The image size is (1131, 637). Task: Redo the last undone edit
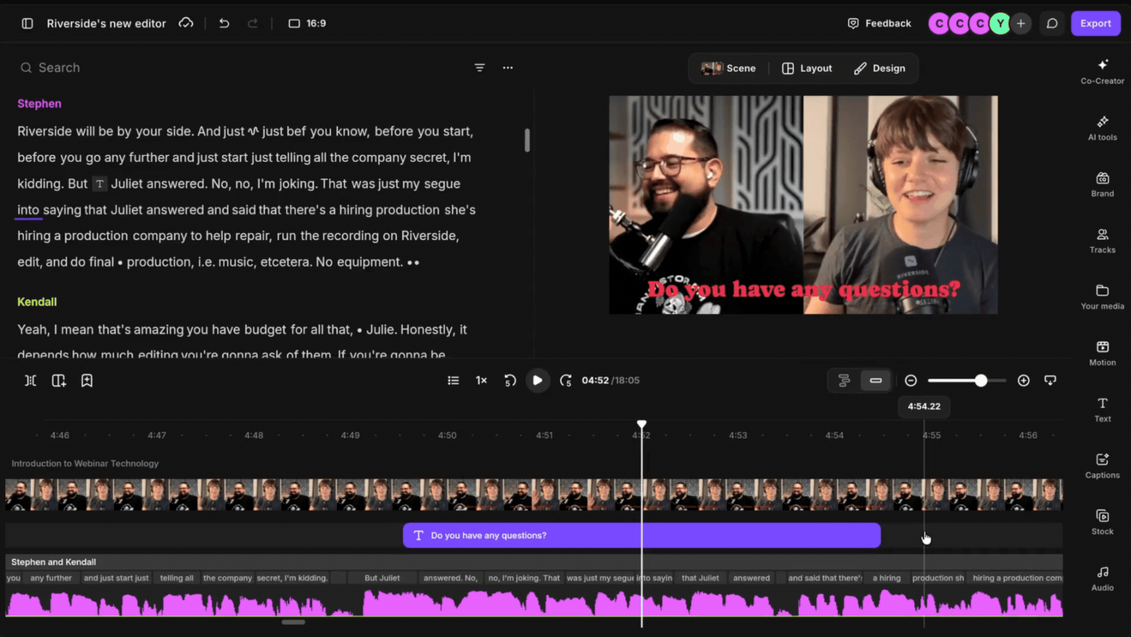253,23
